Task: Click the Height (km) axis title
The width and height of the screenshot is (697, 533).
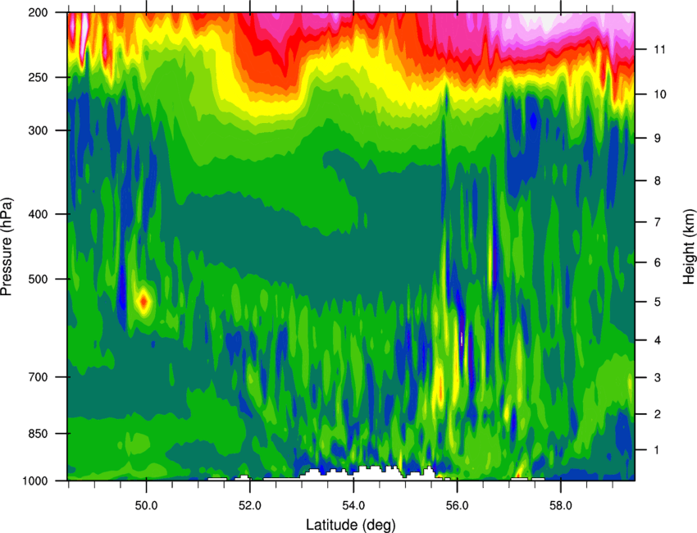Action: [x=689, y=240]
